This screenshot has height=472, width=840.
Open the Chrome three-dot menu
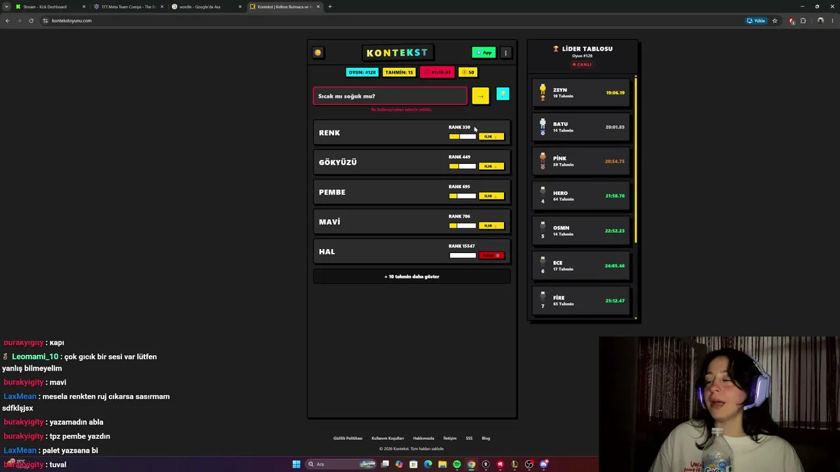[833, 20]
